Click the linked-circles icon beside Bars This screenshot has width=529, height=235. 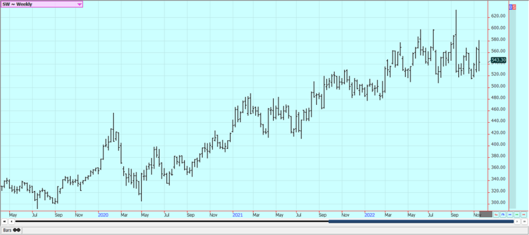[x=17, y=230]
